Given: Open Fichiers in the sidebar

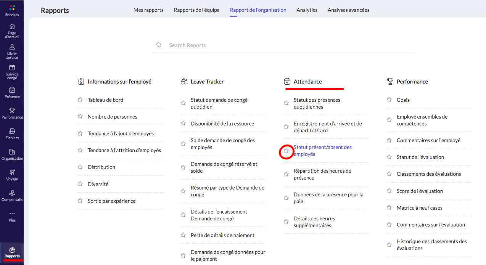Looking at the screenshot, I should [12, 132].
